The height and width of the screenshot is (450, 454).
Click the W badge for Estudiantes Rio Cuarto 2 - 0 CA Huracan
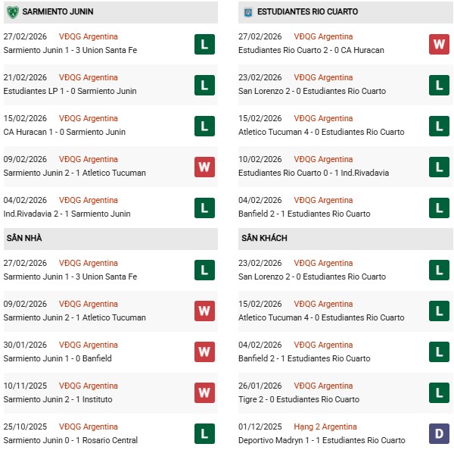click(440, 44)
